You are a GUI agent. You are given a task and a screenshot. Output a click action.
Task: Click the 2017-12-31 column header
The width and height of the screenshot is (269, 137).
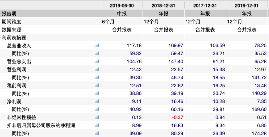click(205, 5)
